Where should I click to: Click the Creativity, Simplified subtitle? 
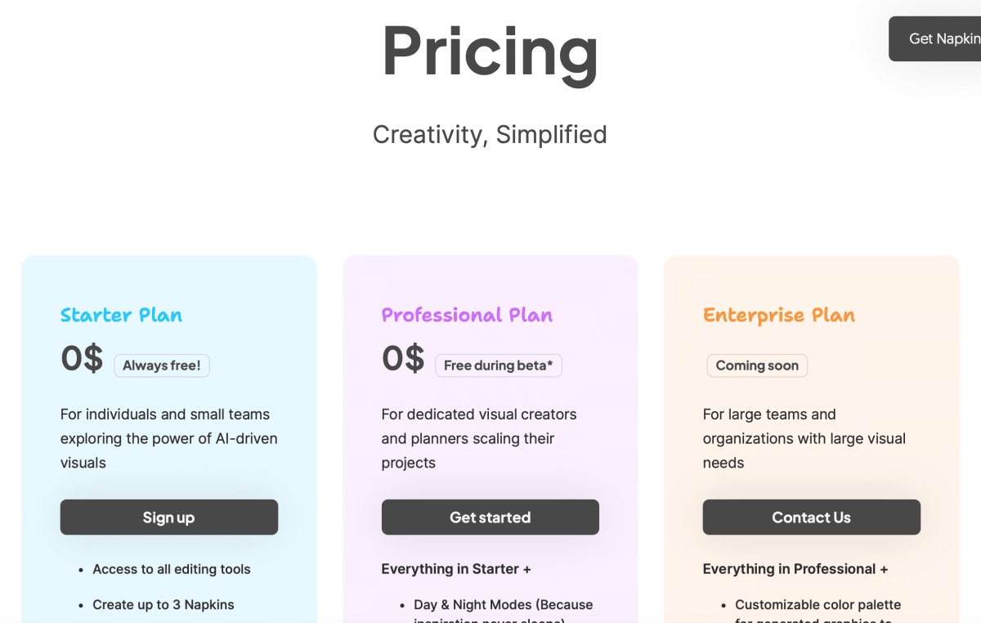[490, 134]
